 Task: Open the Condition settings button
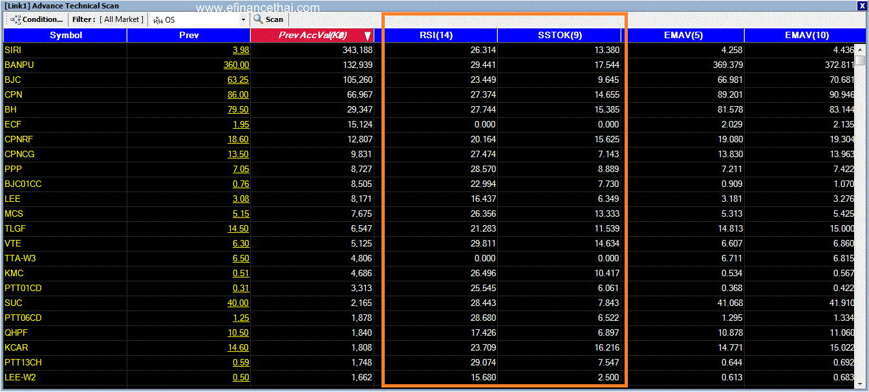(37, 19)
